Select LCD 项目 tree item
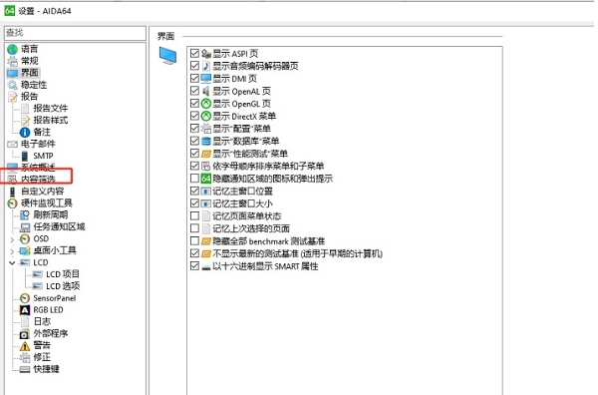This screenshot has width=598, height=395. 63,274
